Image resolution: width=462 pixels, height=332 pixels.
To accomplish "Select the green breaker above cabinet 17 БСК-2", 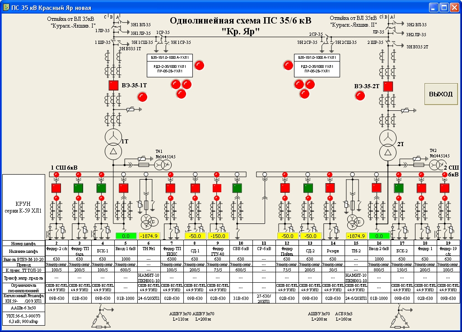I will pyautogui.click(x=399, y=188).
